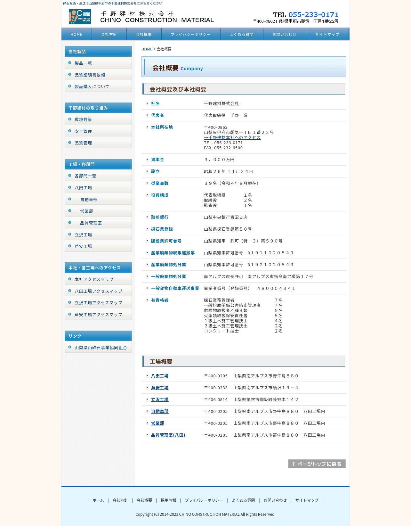Click the bullet icon beside 製品一覧
The width and height of the screenshot is (411, 526).
pyautogui.click(x=70, y=63)
